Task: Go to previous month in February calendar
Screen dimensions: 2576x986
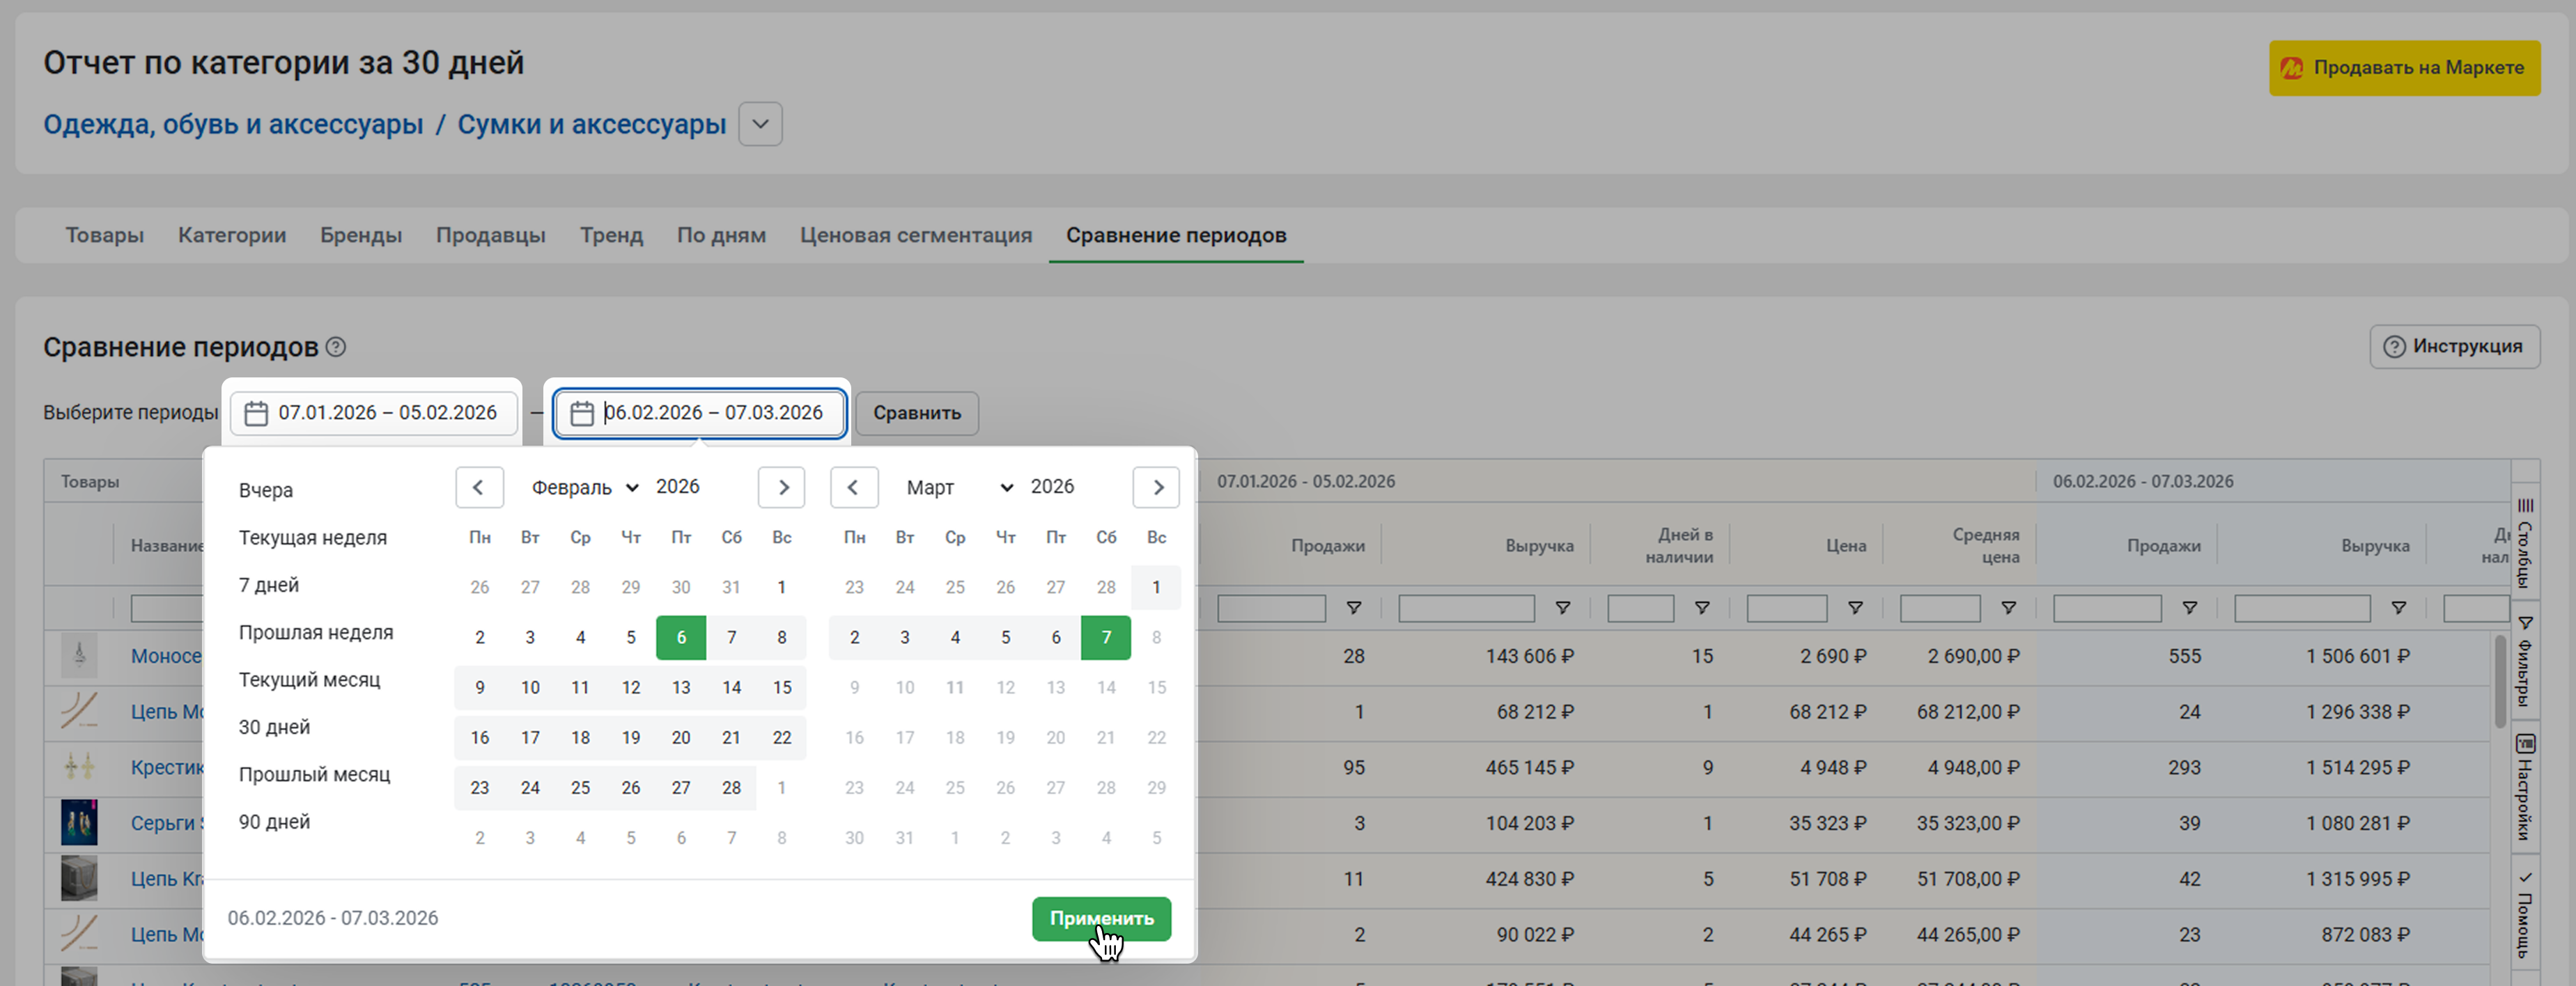Action: [x=478, y=487]
